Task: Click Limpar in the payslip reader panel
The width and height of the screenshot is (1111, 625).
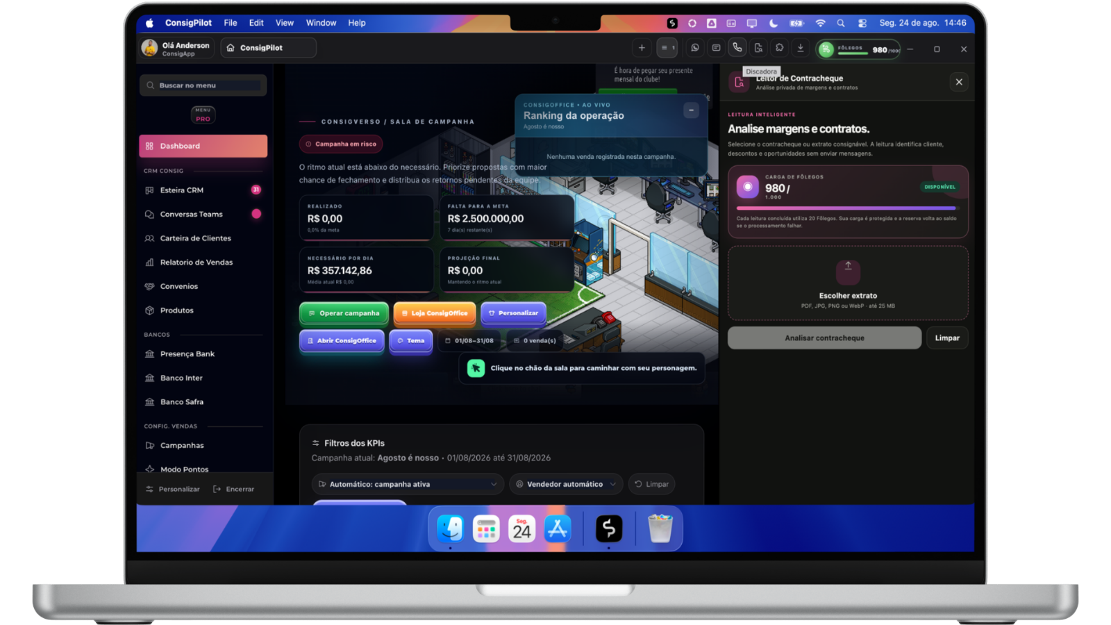Action: 947,338
